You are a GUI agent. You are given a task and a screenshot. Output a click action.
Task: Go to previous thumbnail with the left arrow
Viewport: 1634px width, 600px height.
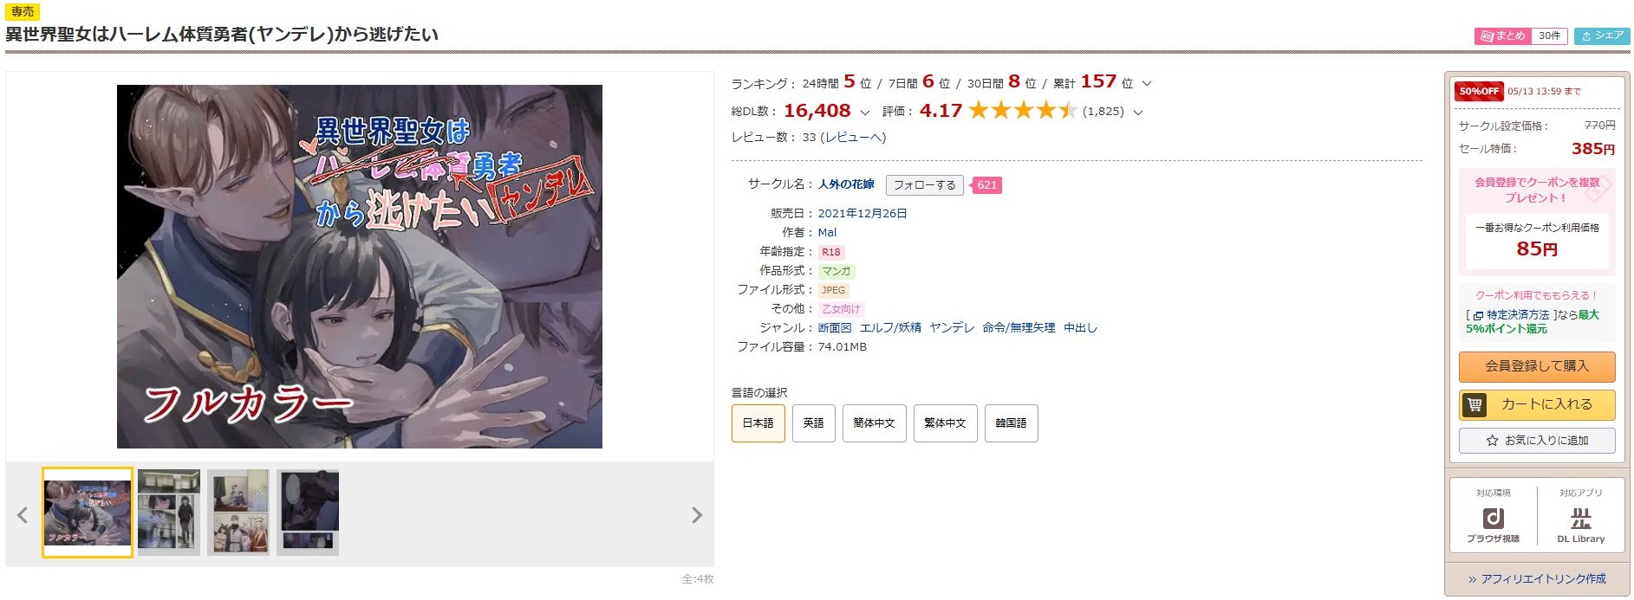pos(23,515)
